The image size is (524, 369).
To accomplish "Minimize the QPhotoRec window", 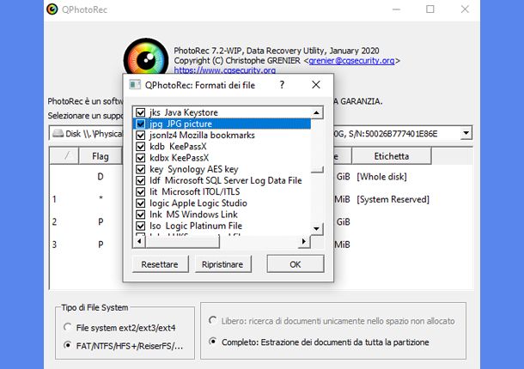I will [x=396, y=9].
